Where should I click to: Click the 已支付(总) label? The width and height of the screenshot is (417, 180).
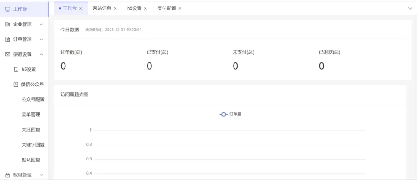tap(158, 52)
